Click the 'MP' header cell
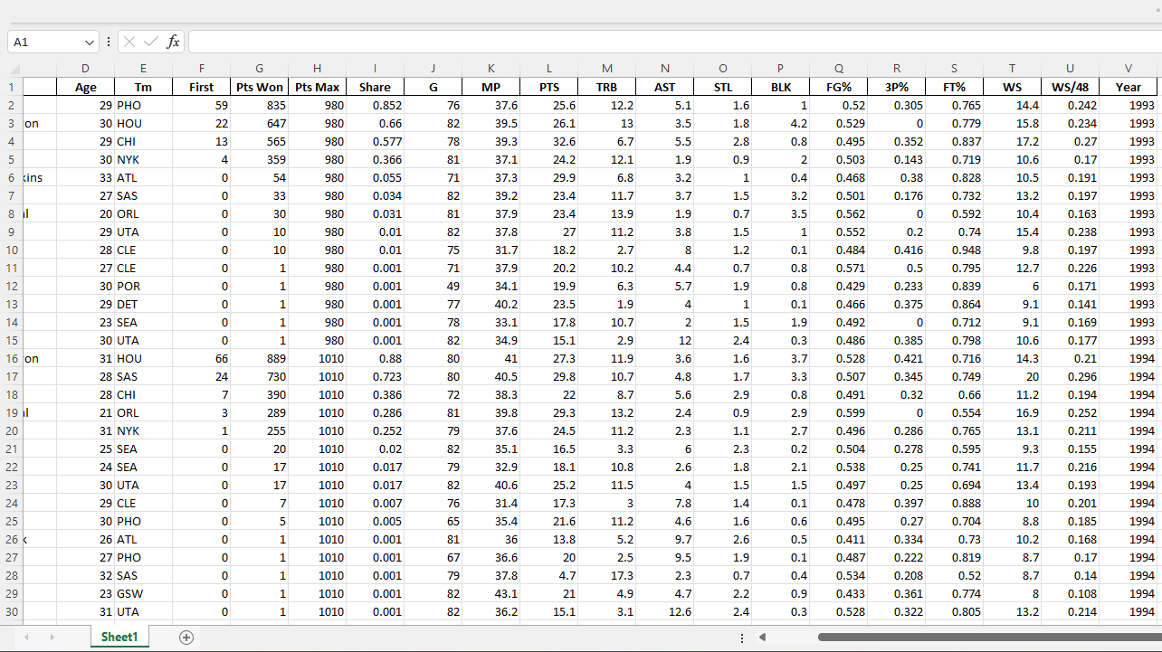This screenshot has width=1162, height=652. tap(491, 87)
